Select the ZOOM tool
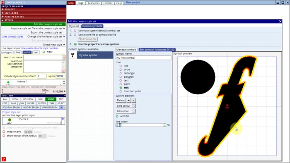The image size is (290, 163). click(15, 99)
